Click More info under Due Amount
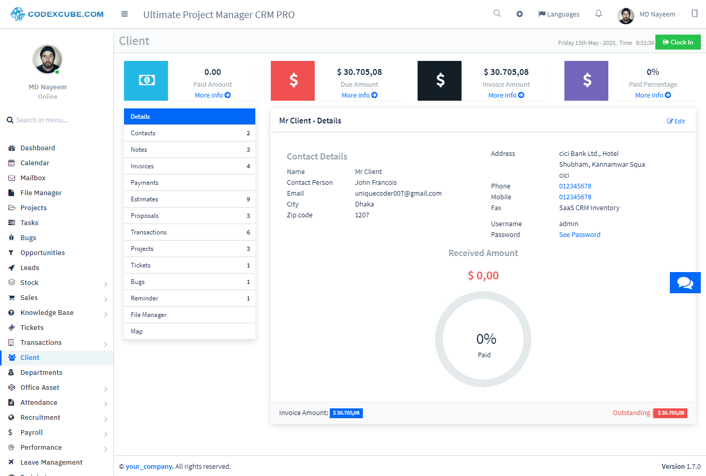The image size is (706, 476). (x=359, y=96)
